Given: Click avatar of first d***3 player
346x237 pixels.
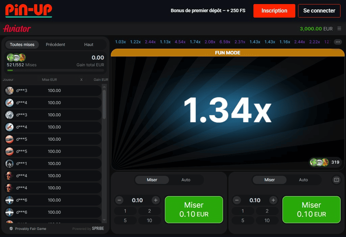Looking at the screenshot, I should coord(9,91).
